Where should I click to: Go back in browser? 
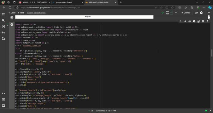[x=4, y=8]
